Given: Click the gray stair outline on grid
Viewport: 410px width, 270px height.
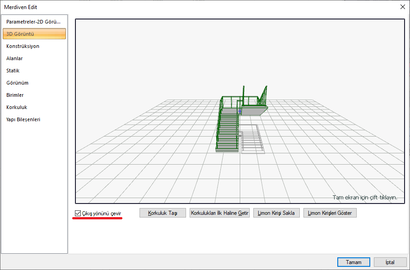Looking at the screenshot, I should pos(252,139).
